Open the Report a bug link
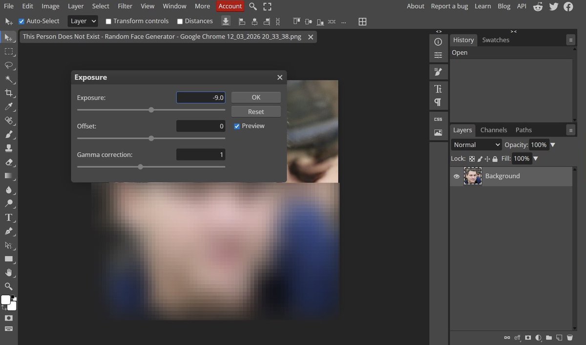Image resolution: width=586 pixels, height=345 pixels. click(449, 6)
